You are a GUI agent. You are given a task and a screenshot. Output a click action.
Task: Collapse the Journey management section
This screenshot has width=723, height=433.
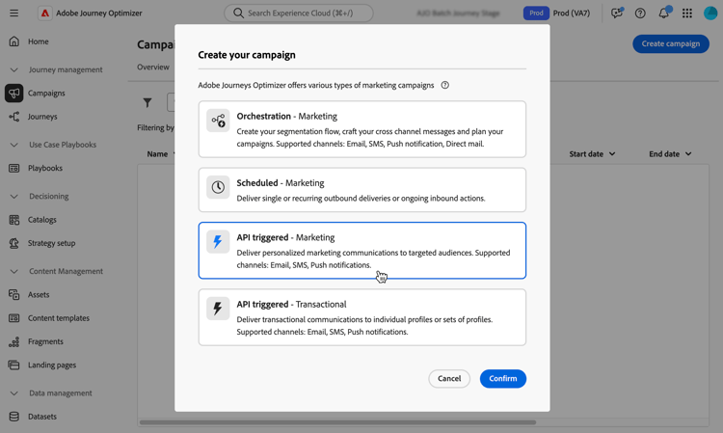(x=13, y=70)
